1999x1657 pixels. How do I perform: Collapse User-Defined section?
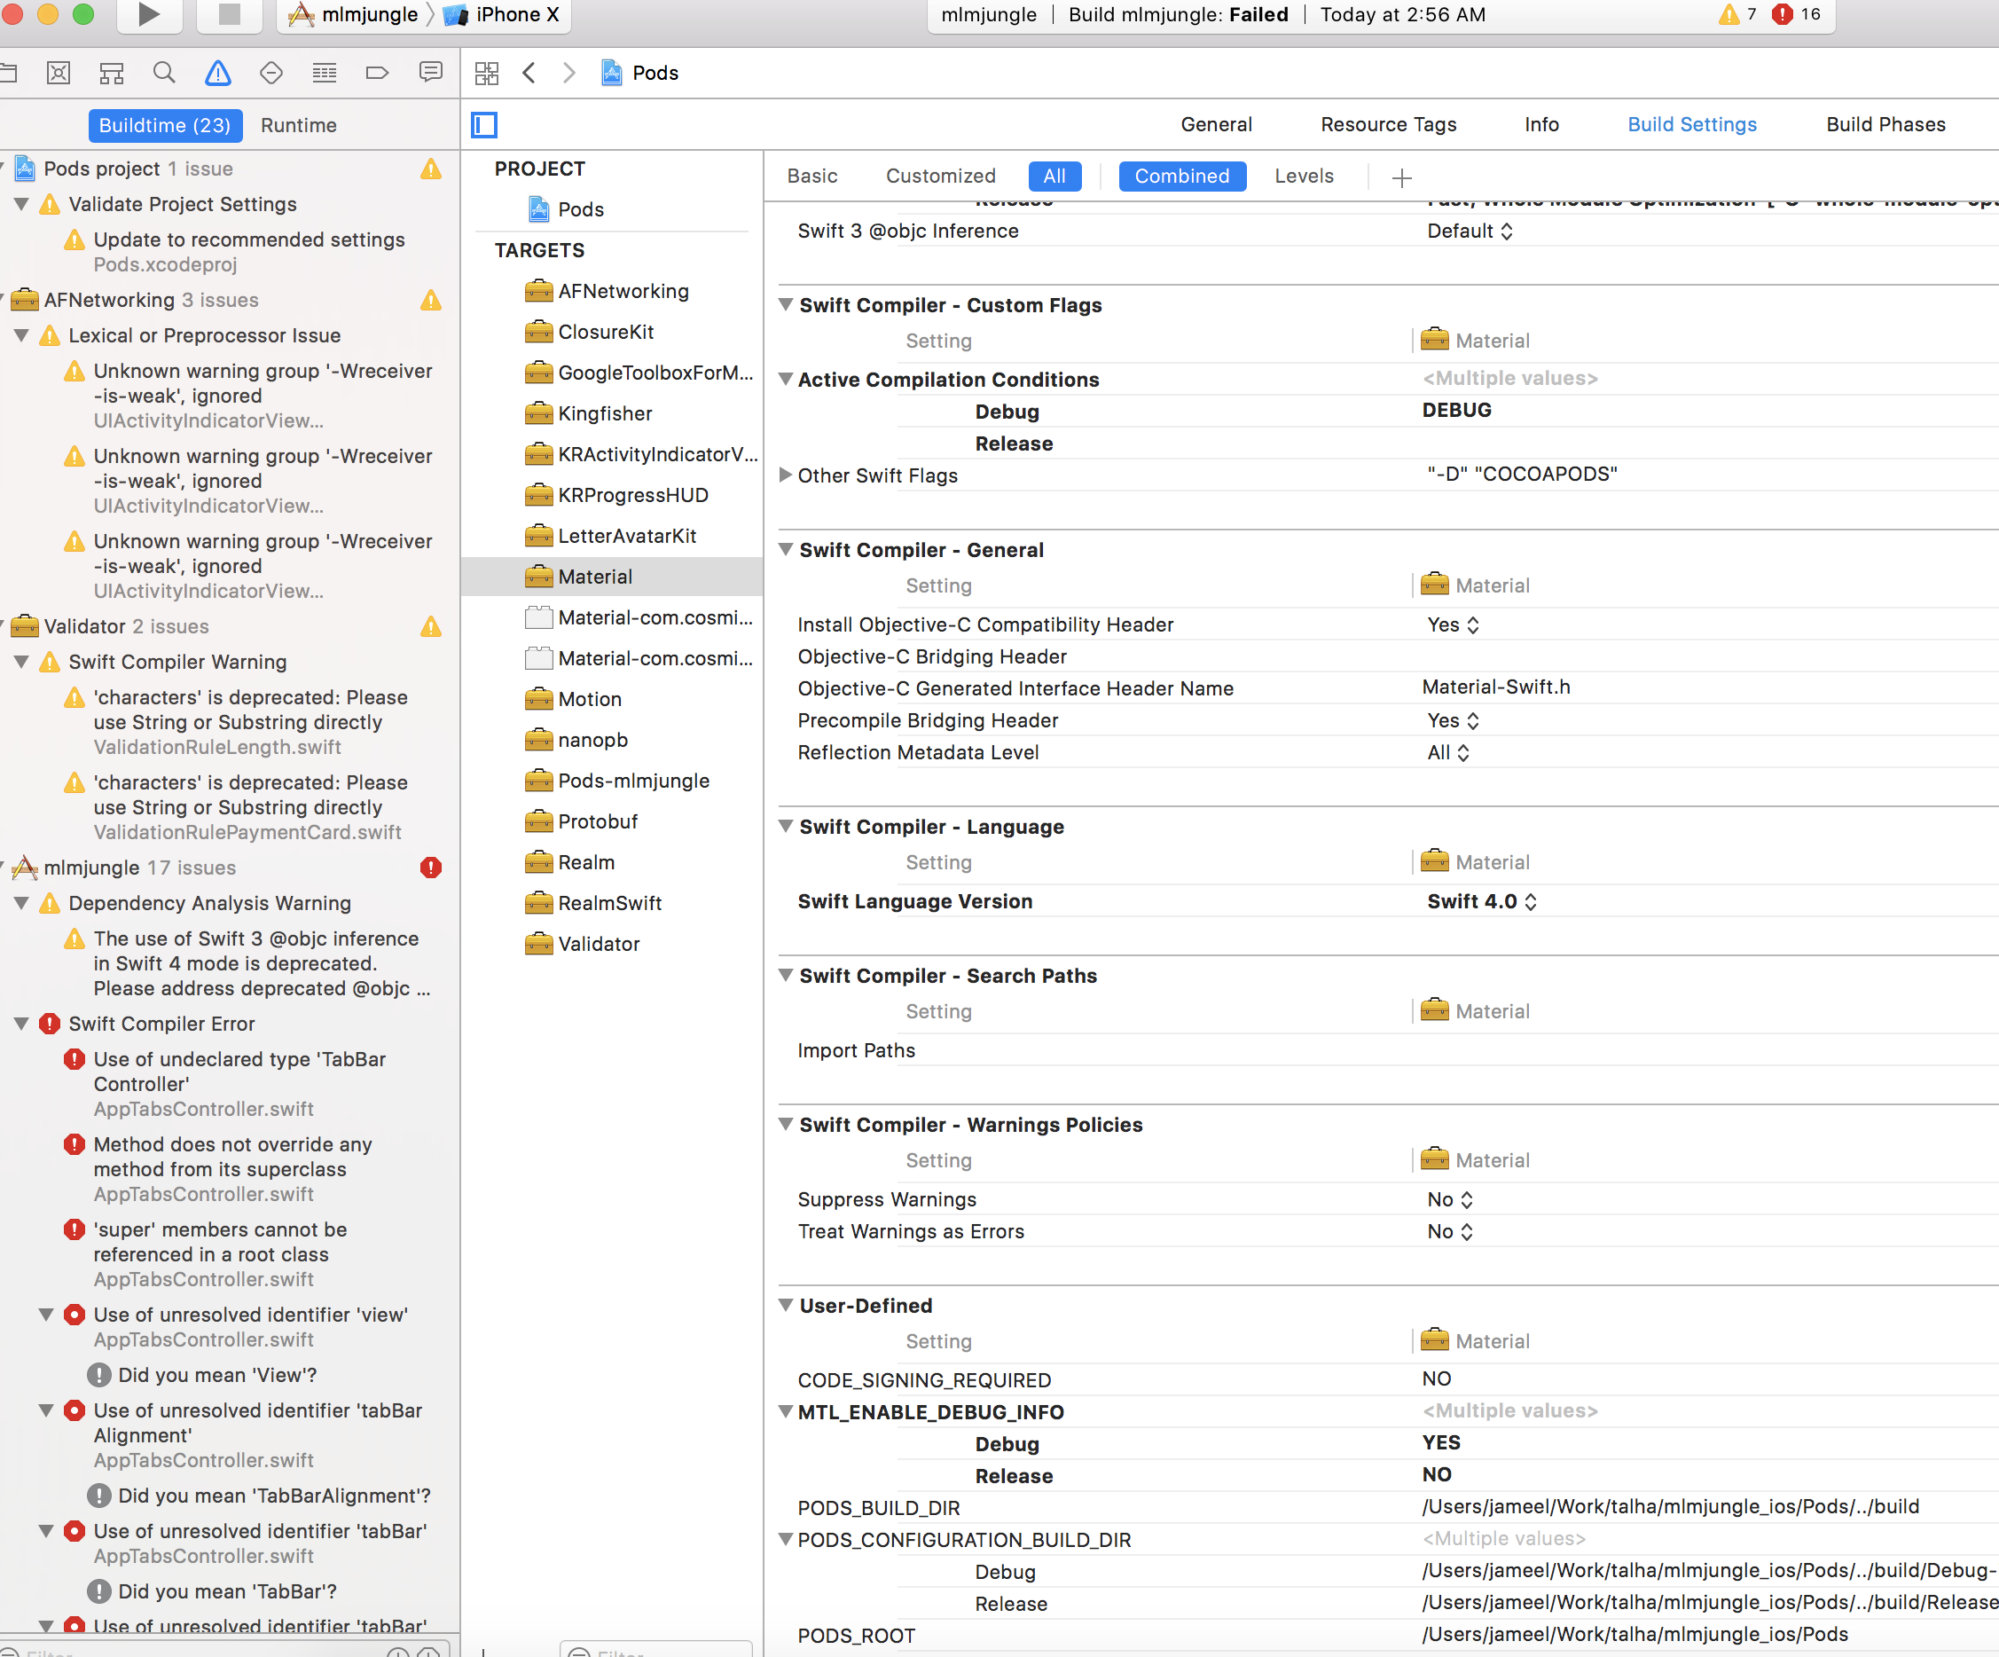787,1306
